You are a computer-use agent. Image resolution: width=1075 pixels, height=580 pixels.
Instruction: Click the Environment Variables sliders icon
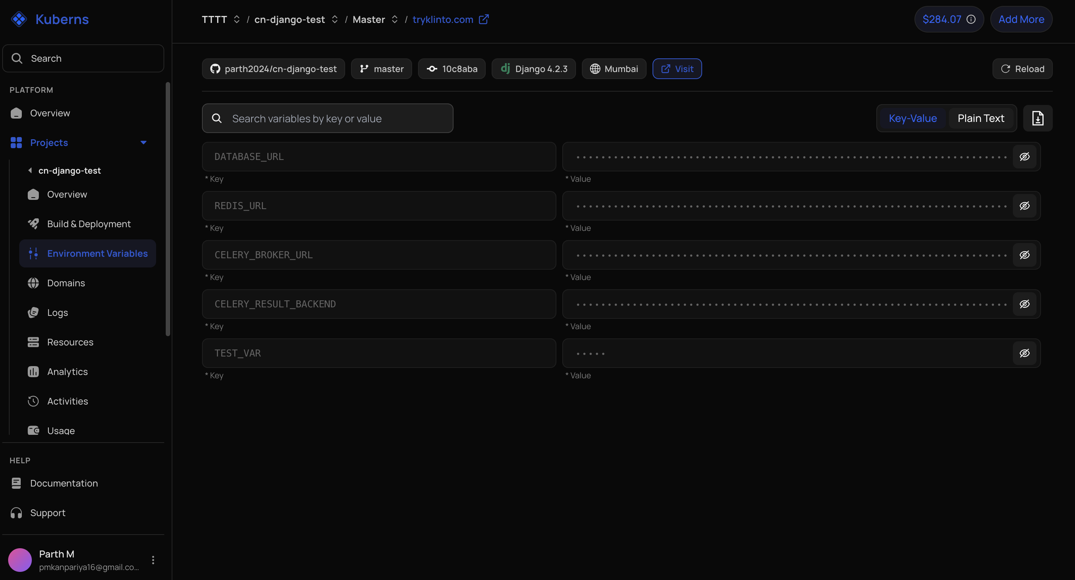[33, 253]
